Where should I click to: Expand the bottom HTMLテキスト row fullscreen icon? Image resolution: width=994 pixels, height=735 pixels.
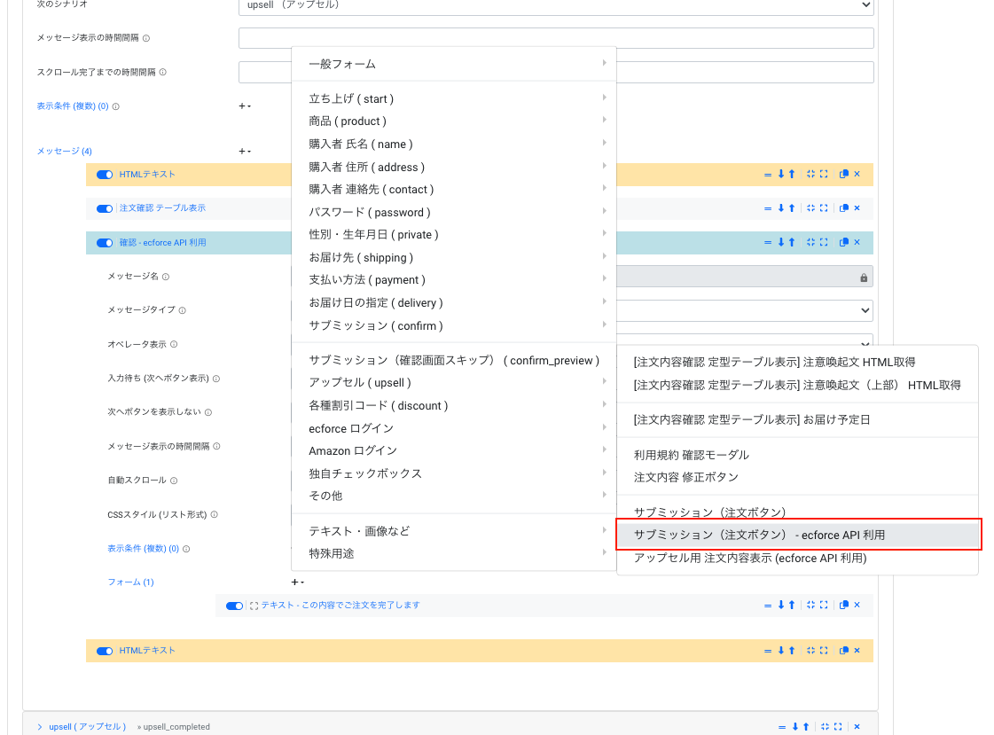point(824,651)
